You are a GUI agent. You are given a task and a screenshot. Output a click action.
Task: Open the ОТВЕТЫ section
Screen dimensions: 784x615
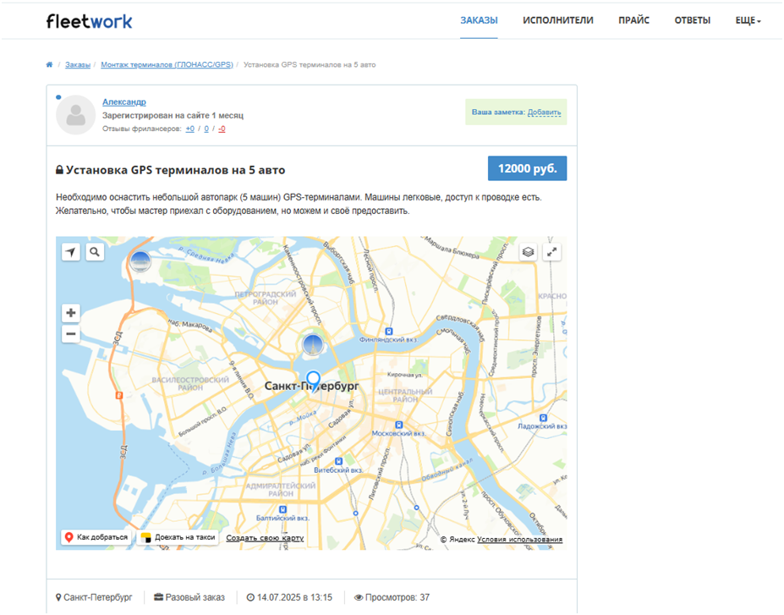(692, 20)
